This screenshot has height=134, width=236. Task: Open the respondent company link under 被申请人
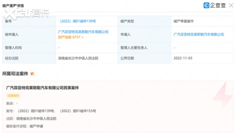pyautogui.click(x=83, y=32)
